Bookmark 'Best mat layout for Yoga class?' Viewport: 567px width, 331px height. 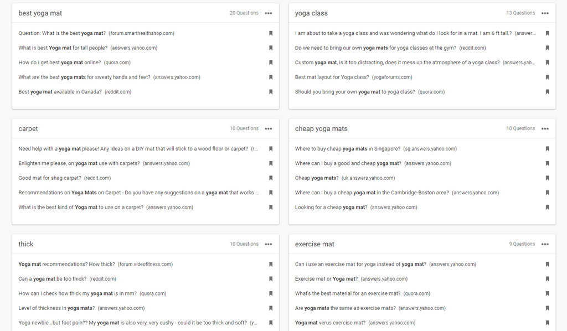(547, 77)
